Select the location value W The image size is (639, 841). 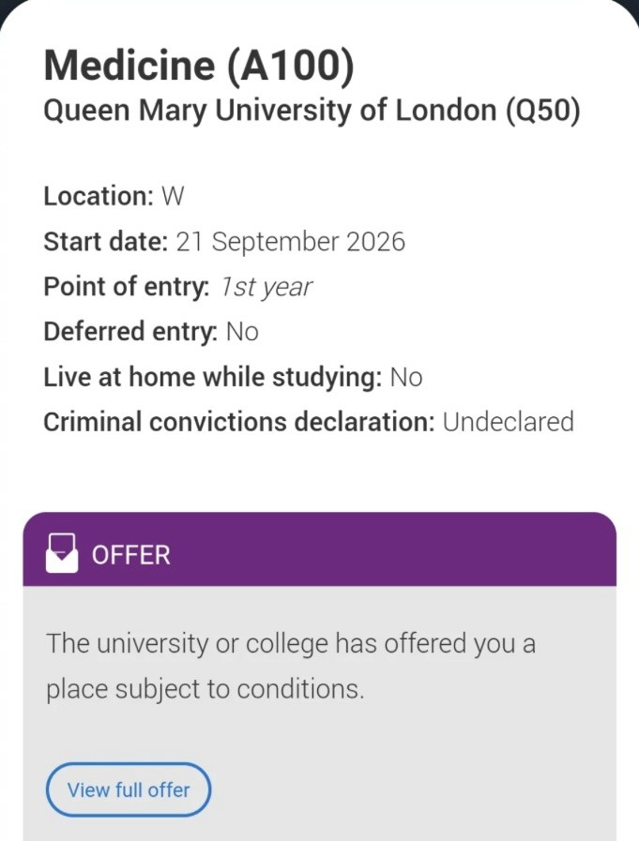173,196
